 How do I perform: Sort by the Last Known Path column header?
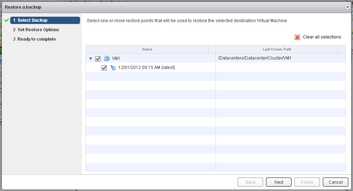(x=277, y=49)
